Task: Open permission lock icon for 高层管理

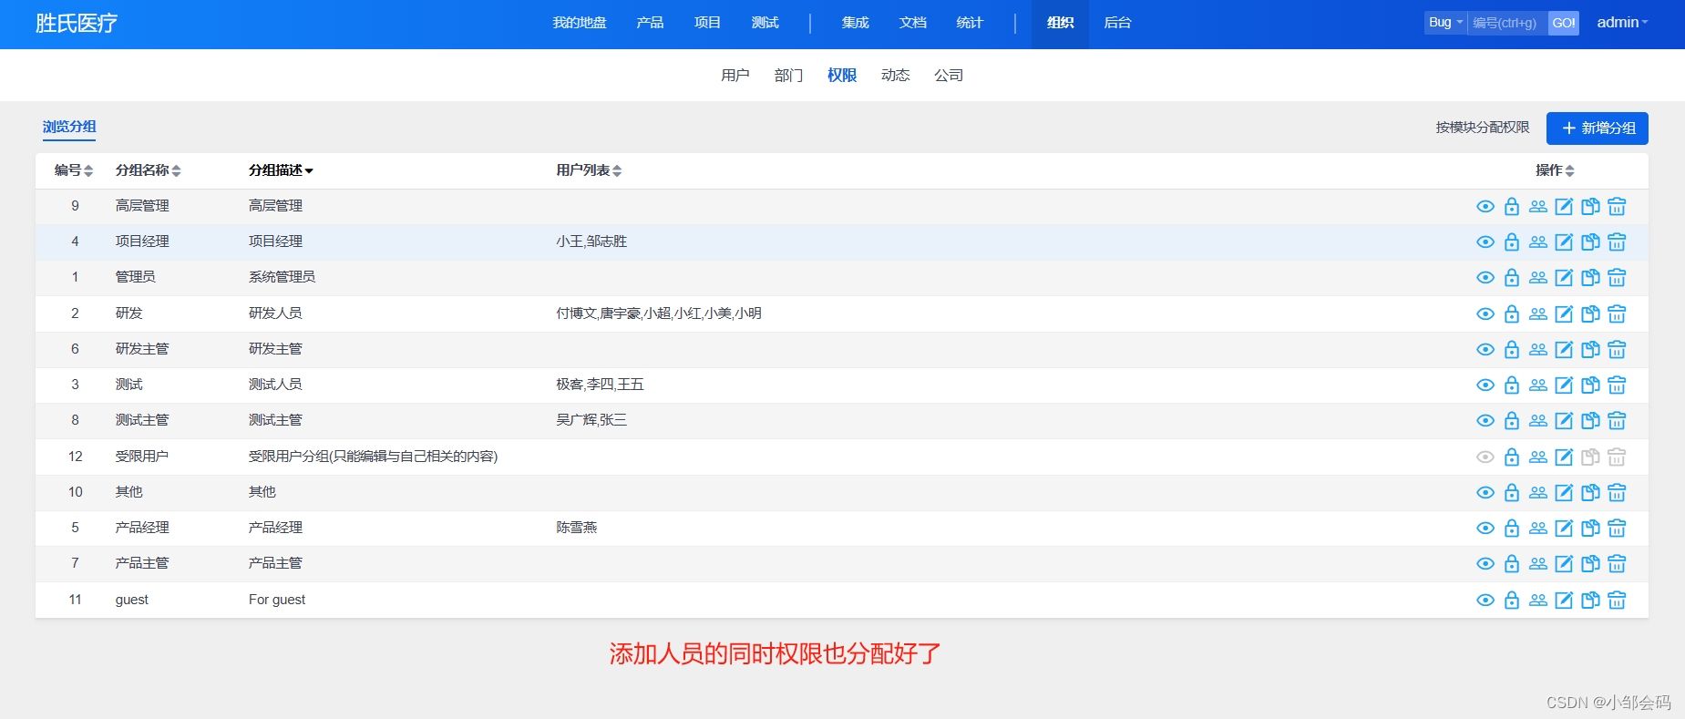Action: click(x=1512, y=207)
